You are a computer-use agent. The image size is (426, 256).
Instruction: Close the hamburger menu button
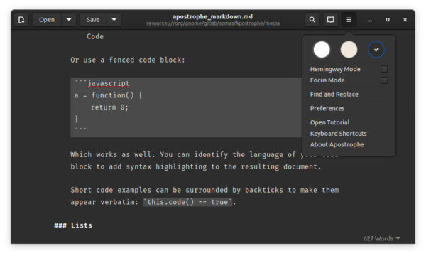tap(349, 20)
